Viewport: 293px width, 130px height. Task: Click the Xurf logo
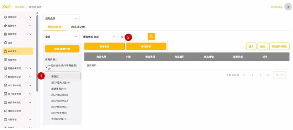pos(6,7)
